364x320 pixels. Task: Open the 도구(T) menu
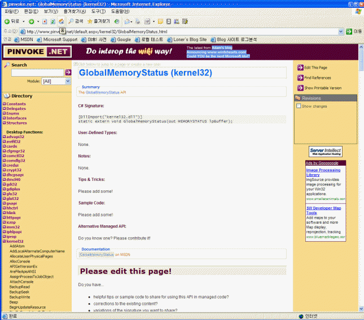click(98, 11)
